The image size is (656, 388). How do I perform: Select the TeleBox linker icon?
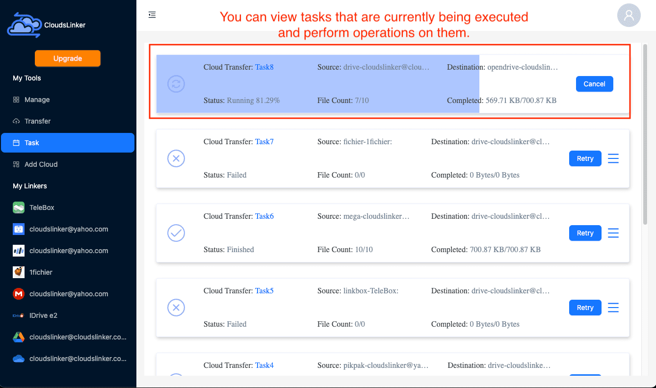(19, 207)
